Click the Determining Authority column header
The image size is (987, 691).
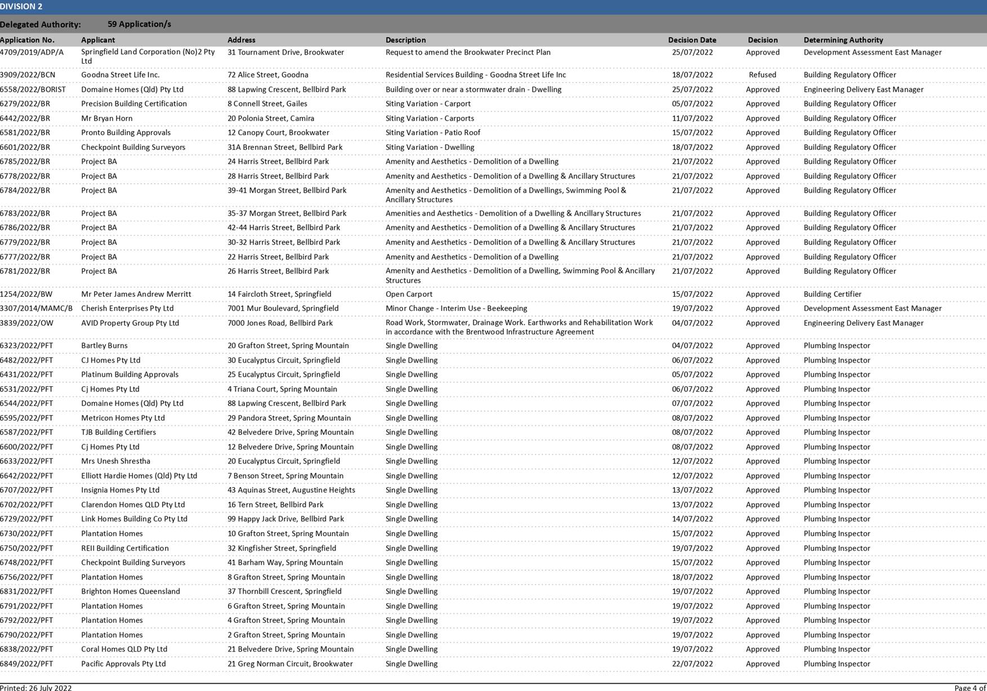click(843, 40)
